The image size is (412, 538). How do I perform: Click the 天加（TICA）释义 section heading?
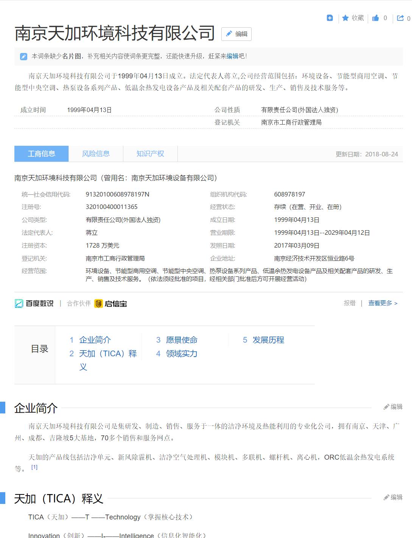(x=59, y=498)
